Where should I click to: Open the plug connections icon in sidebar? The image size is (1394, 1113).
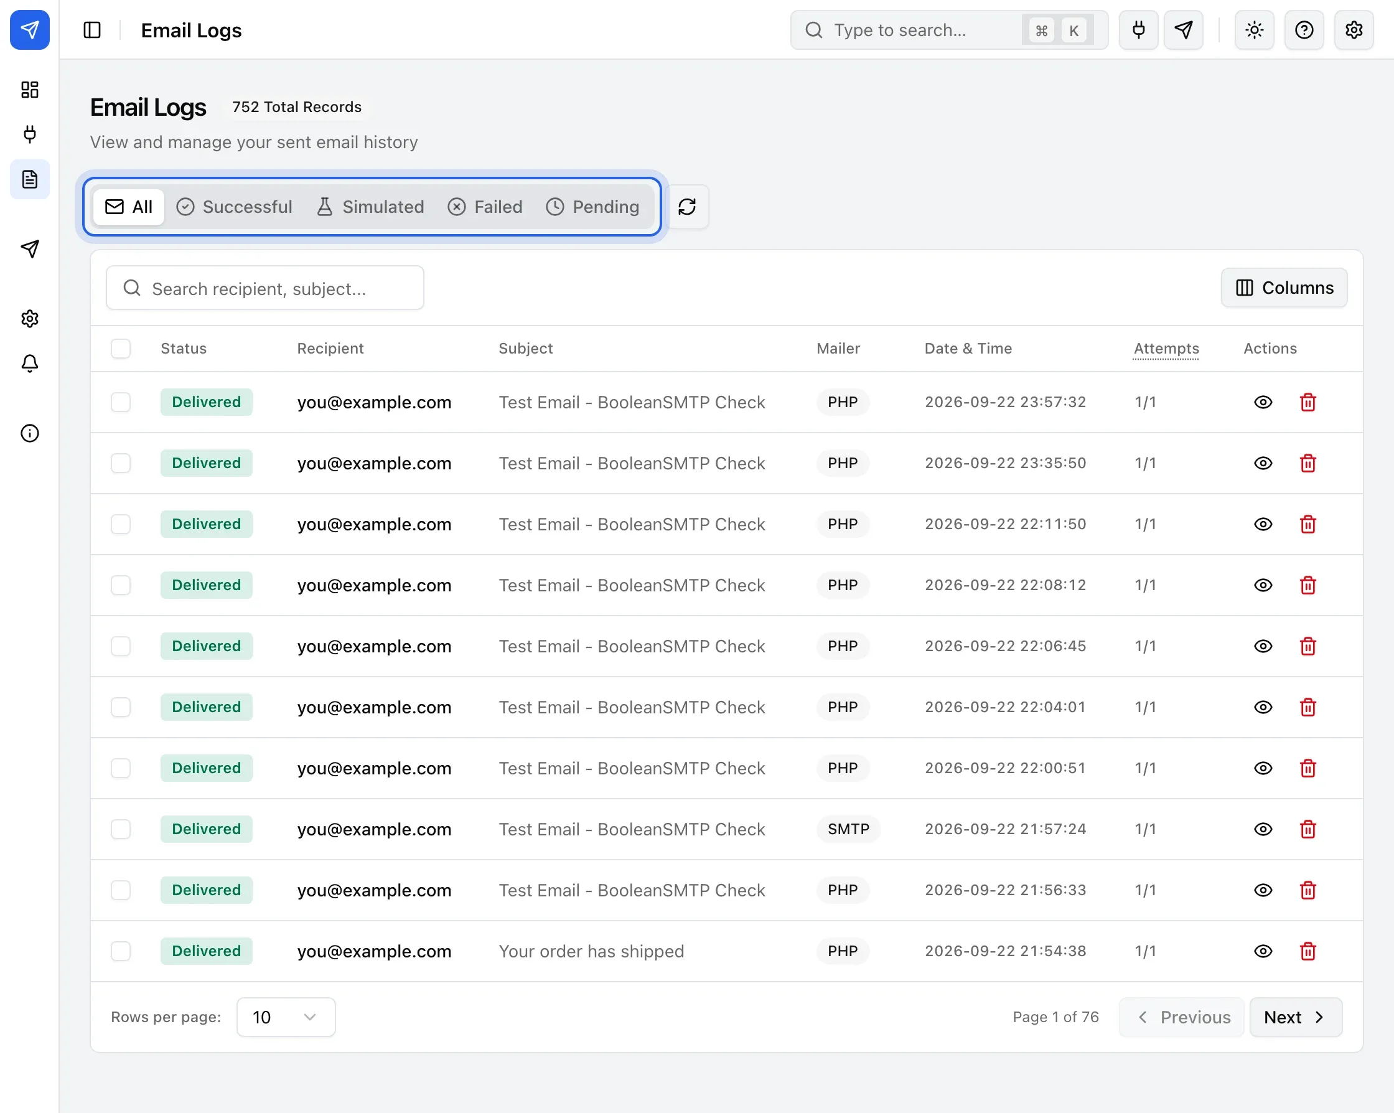(x=30, y=134)
